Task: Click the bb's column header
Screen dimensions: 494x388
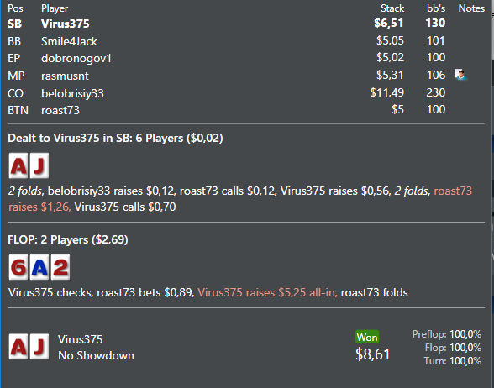Action: 436,8
